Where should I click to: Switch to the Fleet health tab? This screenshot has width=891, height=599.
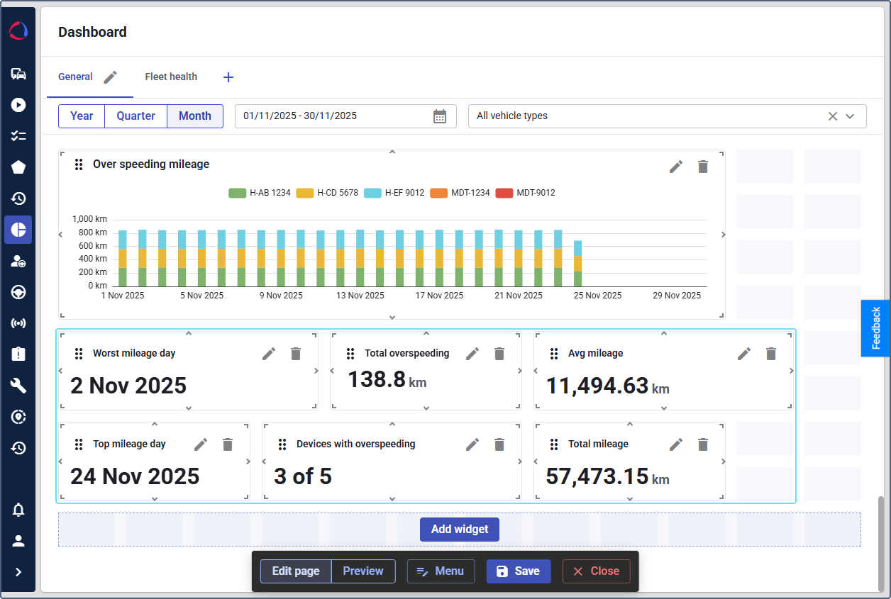pyautogui.click(x=171, y=77)
